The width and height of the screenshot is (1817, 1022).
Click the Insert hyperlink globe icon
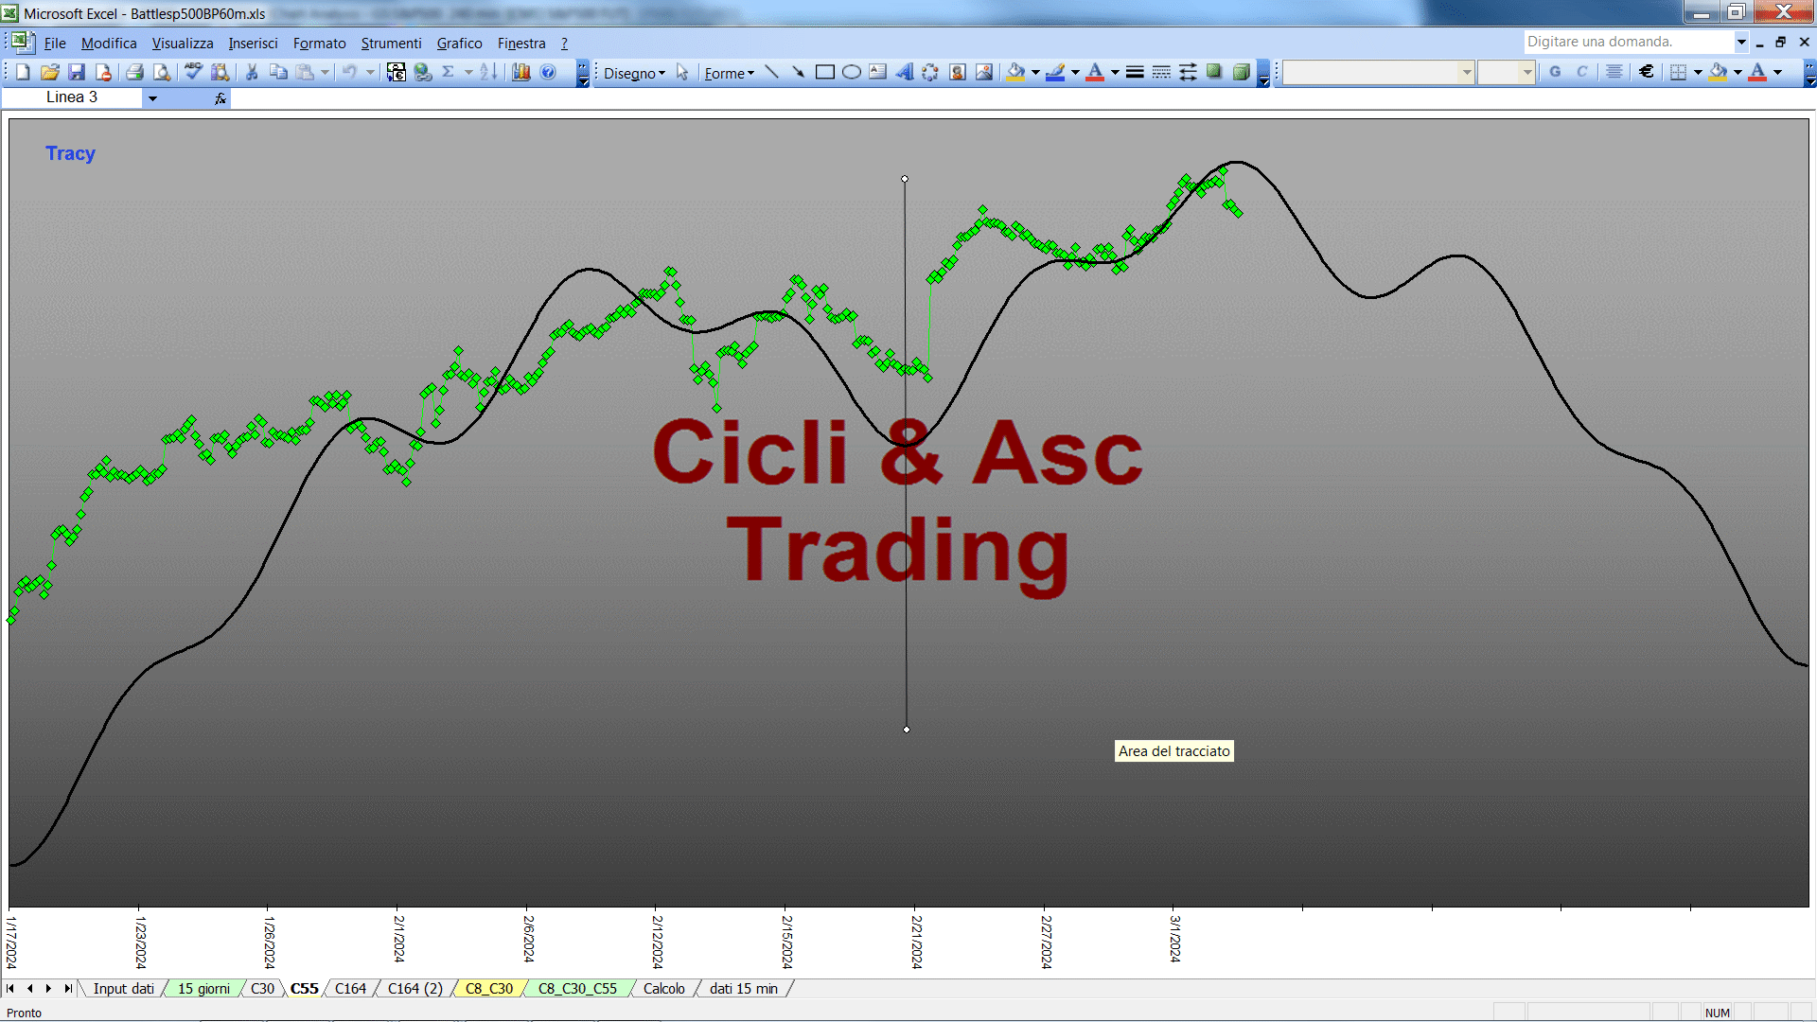[423, 72]
